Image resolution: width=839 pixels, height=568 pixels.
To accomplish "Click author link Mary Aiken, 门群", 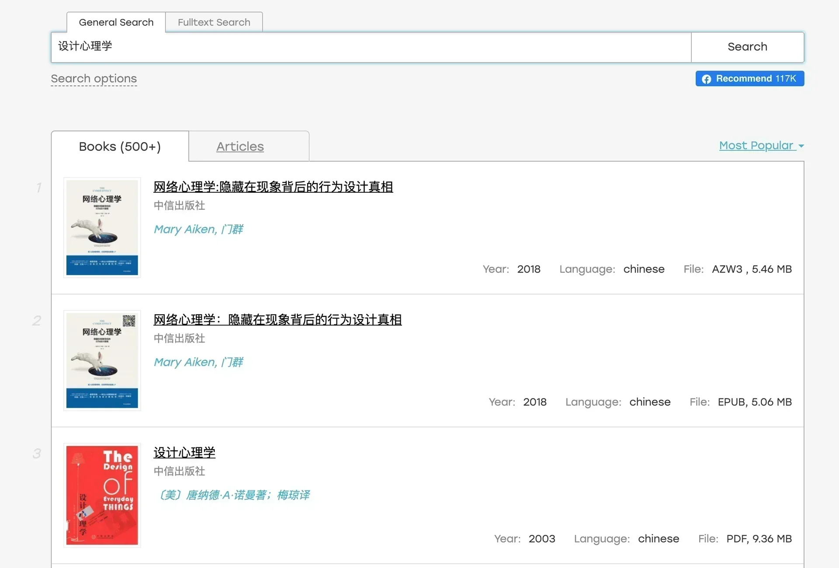I will 198,229.
